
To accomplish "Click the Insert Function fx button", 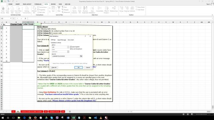I will [x=25, y=18].
